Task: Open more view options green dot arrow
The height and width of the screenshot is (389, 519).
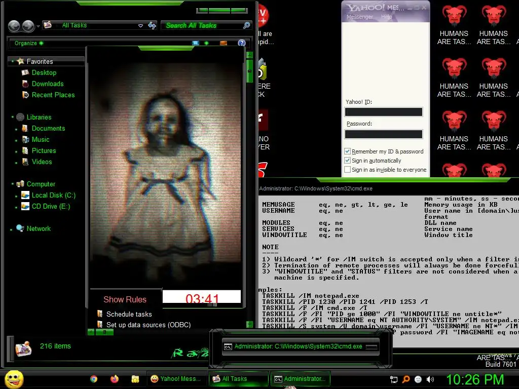Action: (206, 43)
